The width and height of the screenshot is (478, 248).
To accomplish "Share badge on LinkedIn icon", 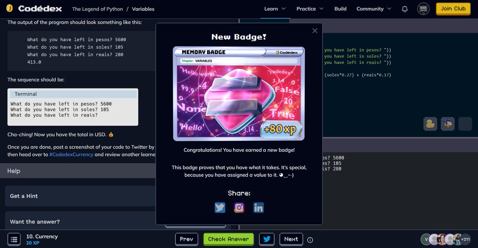I will (x=259, y=208).
